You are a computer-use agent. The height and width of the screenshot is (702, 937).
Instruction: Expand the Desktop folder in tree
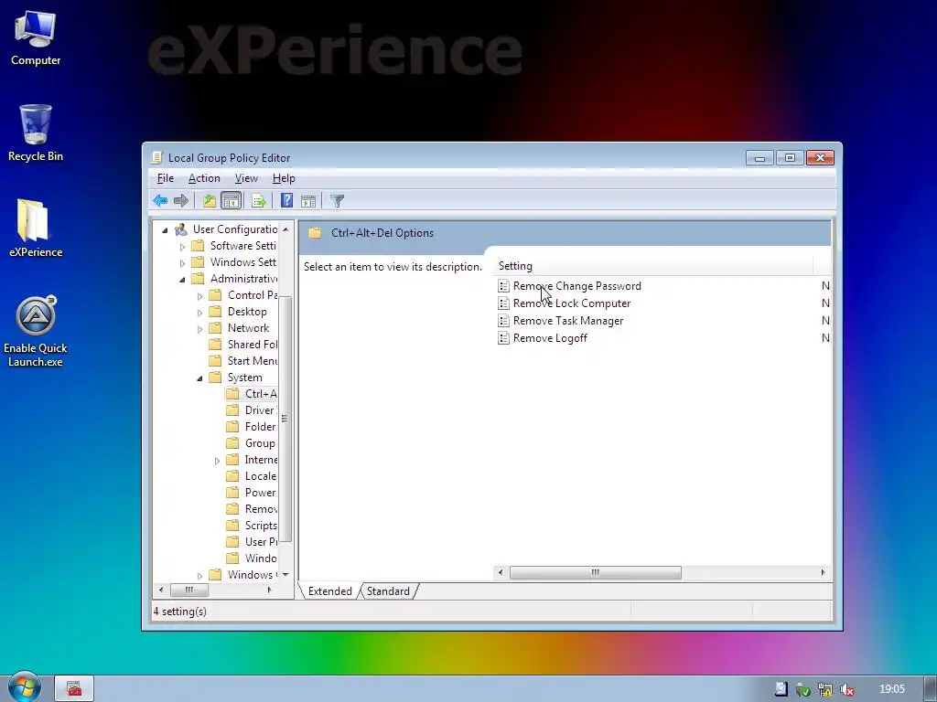200,313
